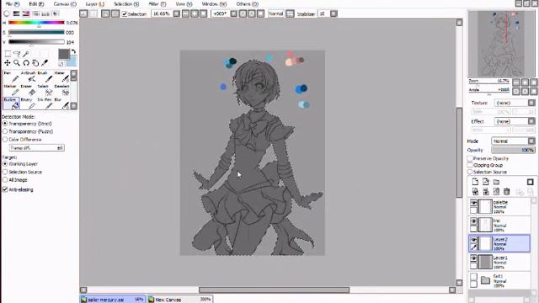Open the Canvas menu
The image size is (539, 303).
pyautogui.click(x=65, y=4)
